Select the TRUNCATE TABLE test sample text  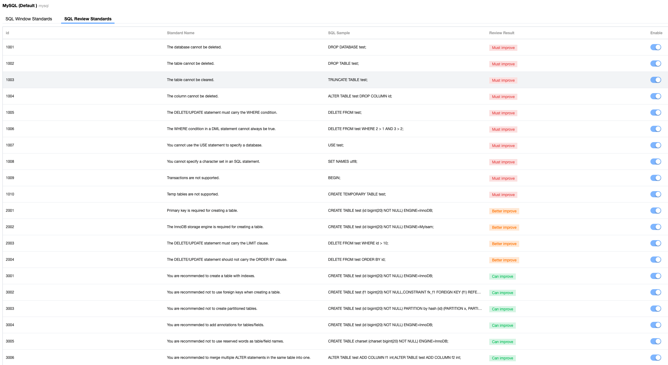tap(348, 80)
